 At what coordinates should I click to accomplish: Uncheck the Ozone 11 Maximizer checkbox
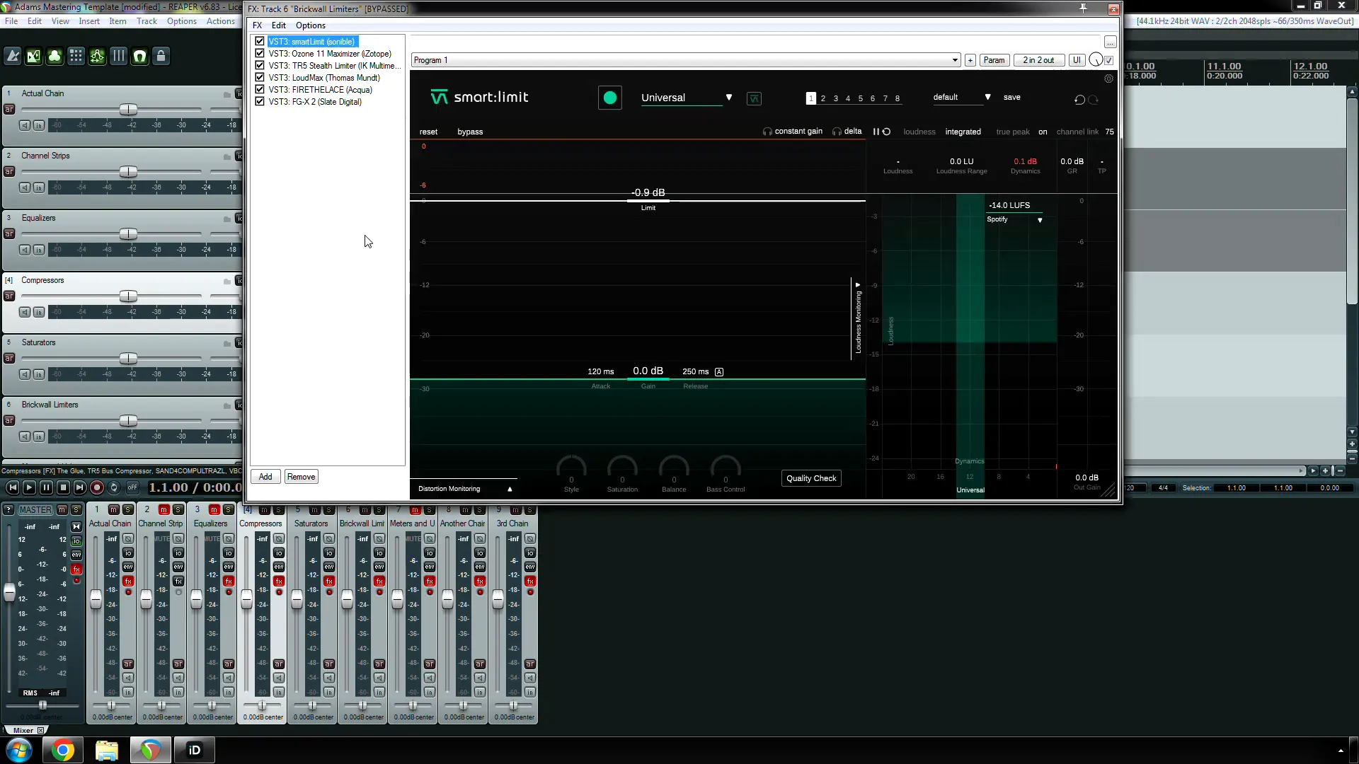[x=260, y=54]
